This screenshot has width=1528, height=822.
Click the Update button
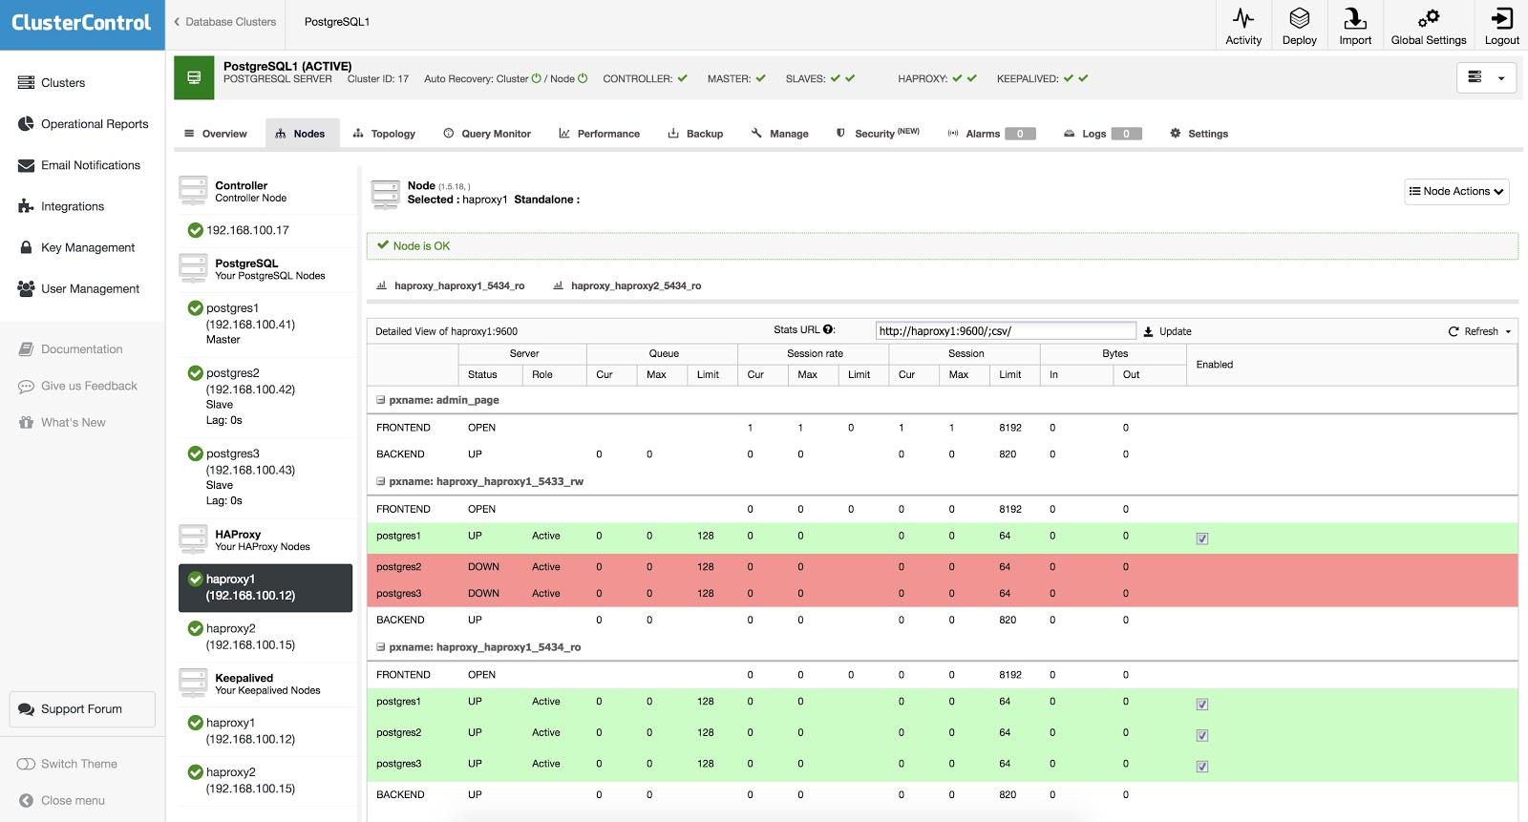[x=1167, y=331]
